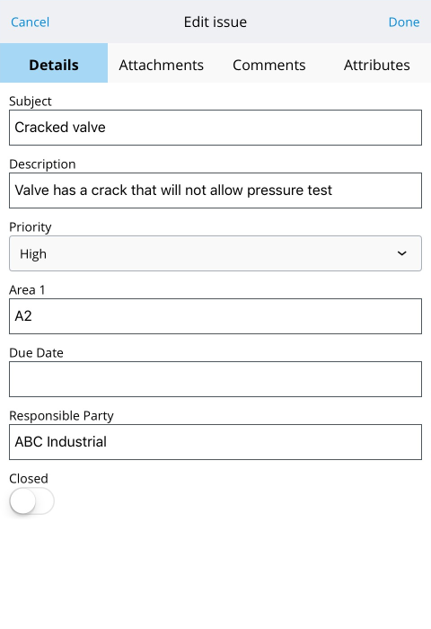
Task: Click the Edit issue header title
Action: 215,22
